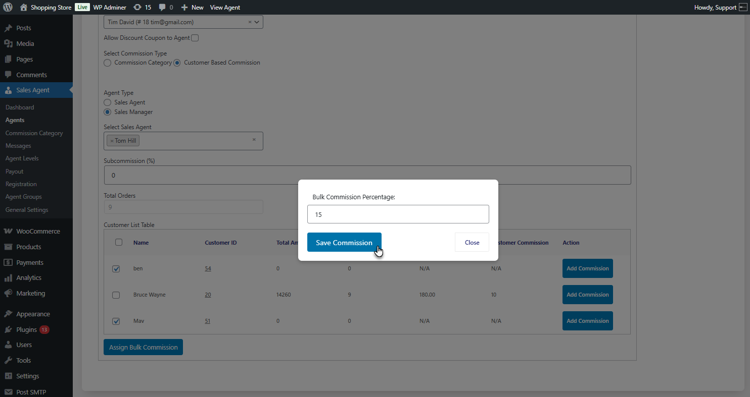Screen dimensions: 750x397
Task: Click Close button in commission dialog
Action: point(472,242)
